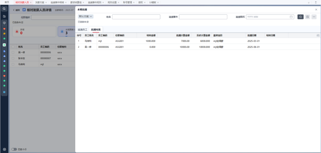Expand the tab overflow double-chevron
This screenshot has width=321, height=153.
click(309, 2)
